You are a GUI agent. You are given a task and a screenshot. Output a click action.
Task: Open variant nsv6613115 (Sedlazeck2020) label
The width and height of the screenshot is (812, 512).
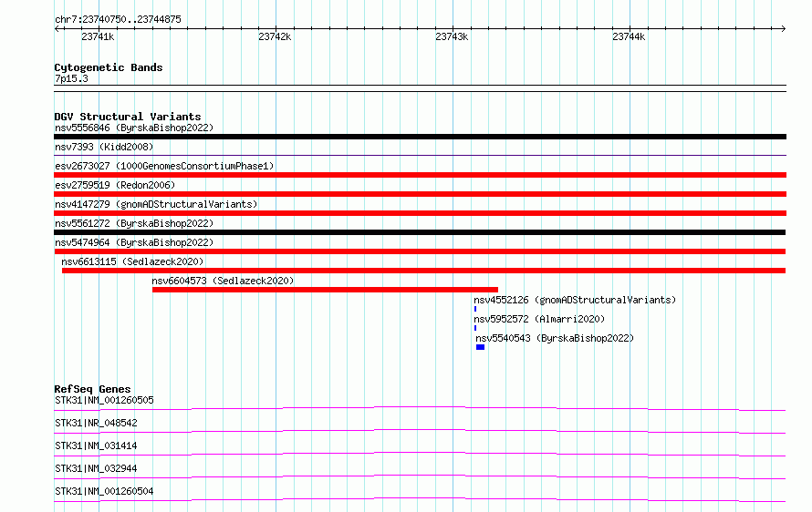point(132,261)
